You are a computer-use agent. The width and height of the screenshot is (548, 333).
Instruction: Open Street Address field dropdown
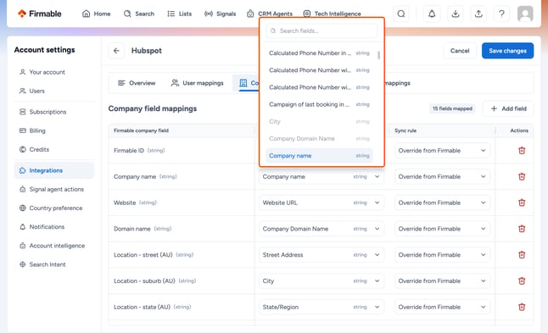[x=322, y=255]
